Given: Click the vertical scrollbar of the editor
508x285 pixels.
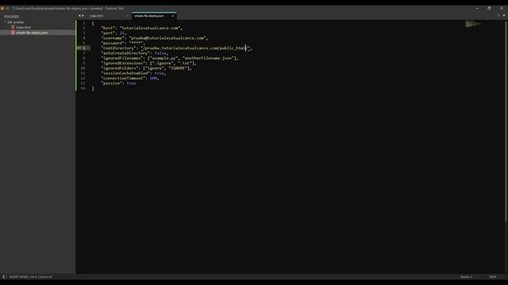Looking at the screenshot, I should 506,121.
